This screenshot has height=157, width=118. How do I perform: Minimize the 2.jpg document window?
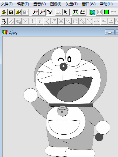110,32
